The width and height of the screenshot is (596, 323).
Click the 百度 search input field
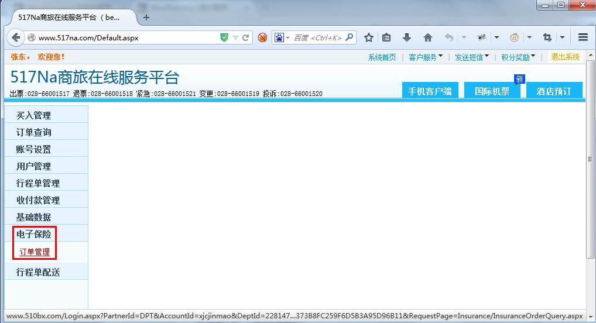(318, 37)
